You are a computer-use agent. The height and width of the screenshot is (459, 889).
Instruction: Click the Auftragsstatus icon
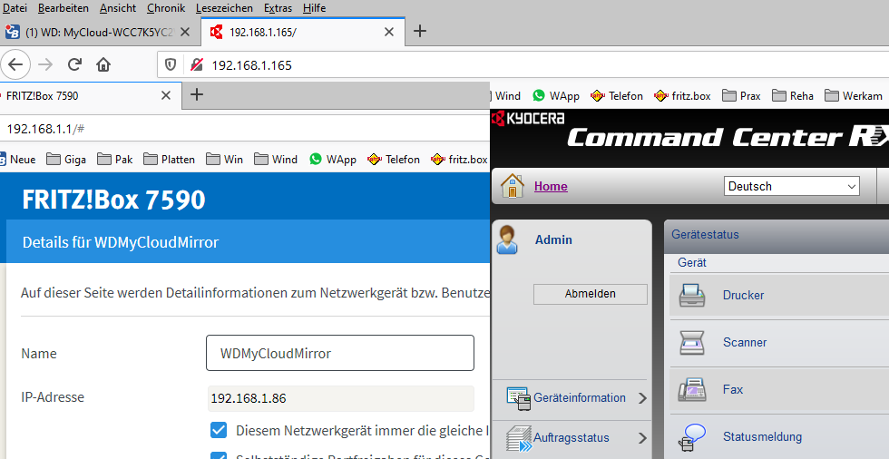tap(519, 439)
